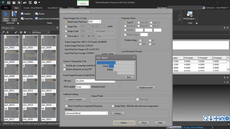Click the Close button in export dialog
230x129 pixels.
(144, 123)
